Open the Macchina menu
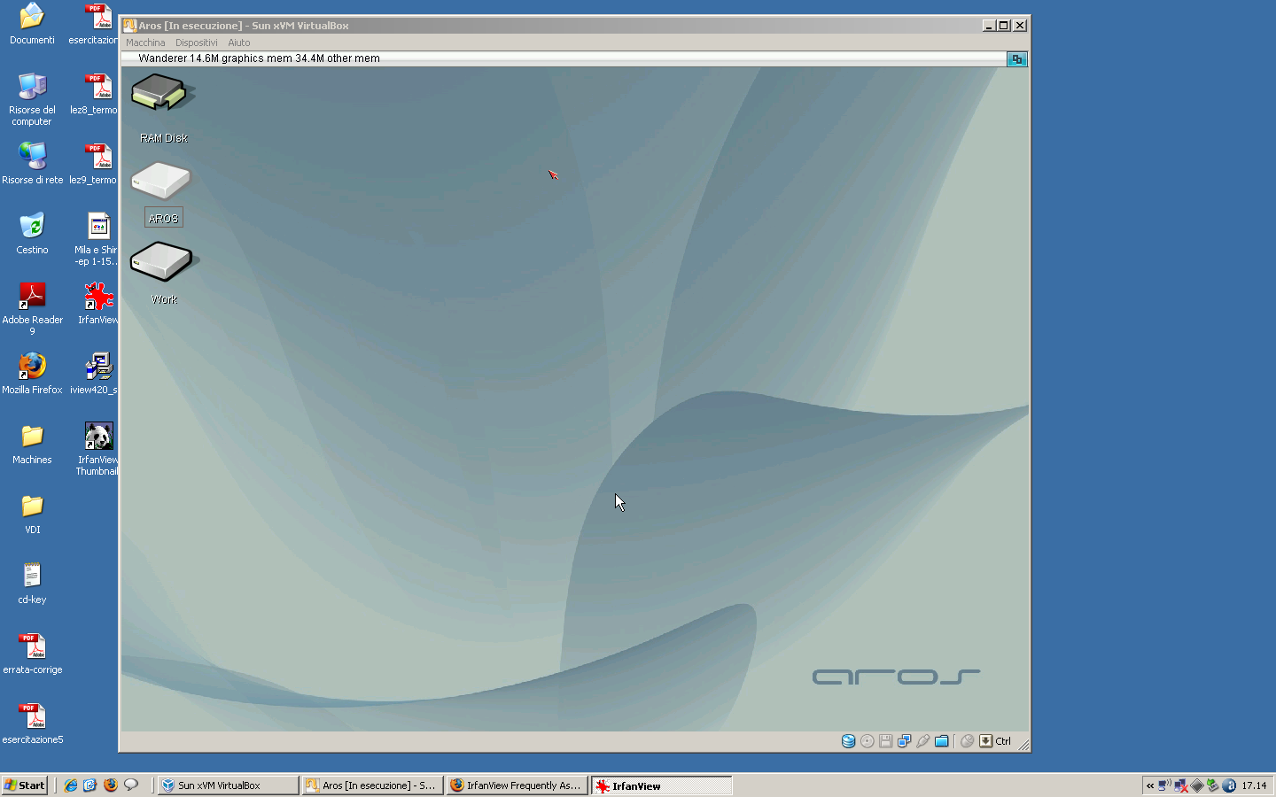1276x797 pixels. pyautogui.click(x=145, y=43)
